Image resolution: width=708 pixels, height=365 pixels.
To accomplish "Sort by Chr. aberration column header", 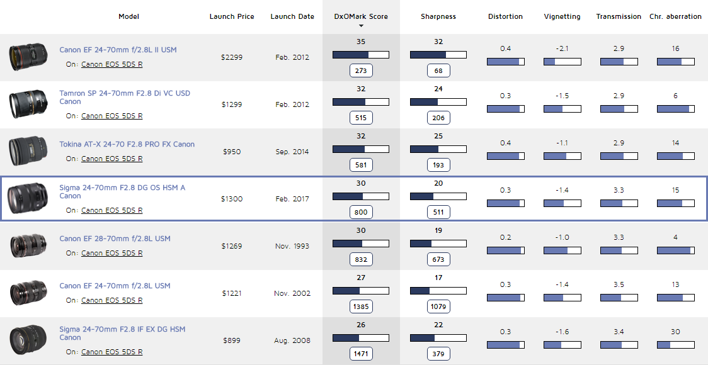I will [x=675, y=16].
